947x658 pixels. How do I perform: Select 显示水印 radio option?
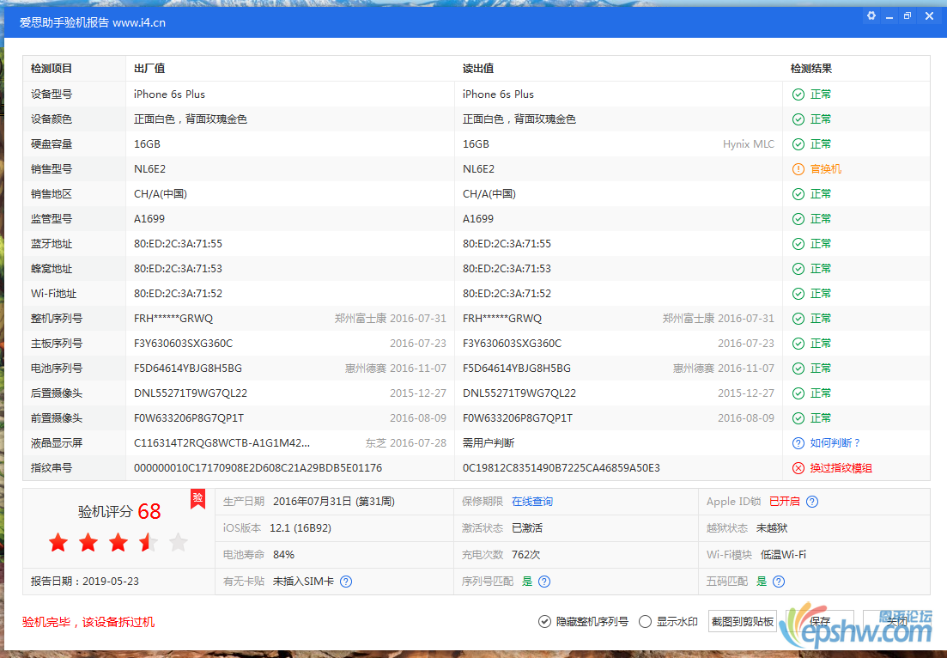pos(645,622)
